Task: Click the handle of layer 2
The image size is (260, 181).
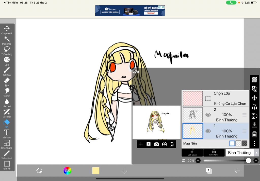Action: (244, 115)
